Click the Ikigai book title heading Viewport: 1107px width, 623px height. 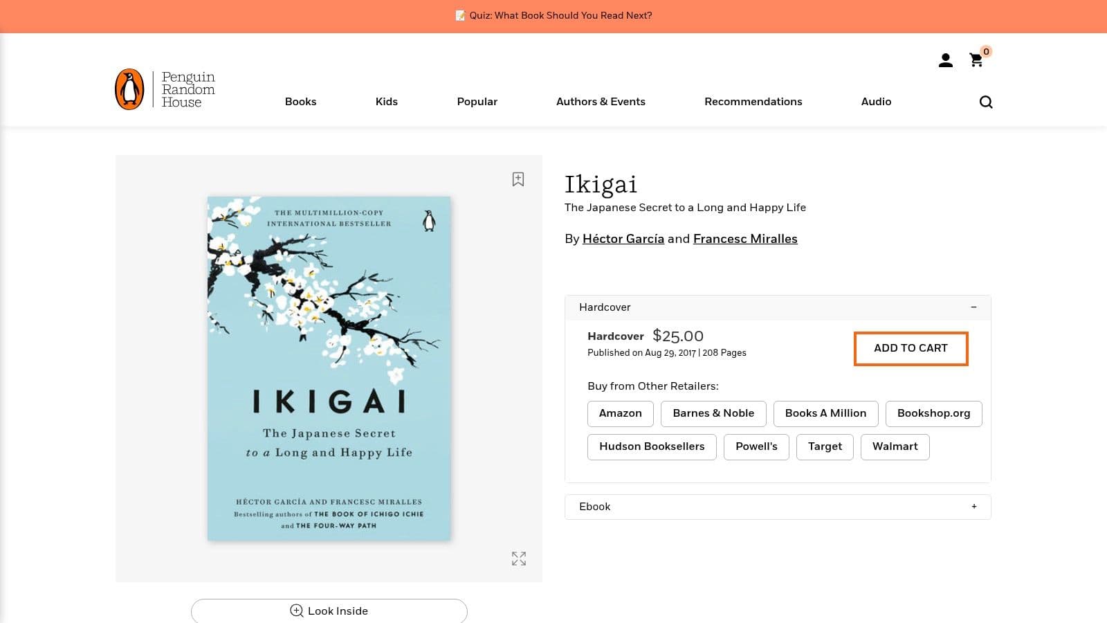coord(601,185)
